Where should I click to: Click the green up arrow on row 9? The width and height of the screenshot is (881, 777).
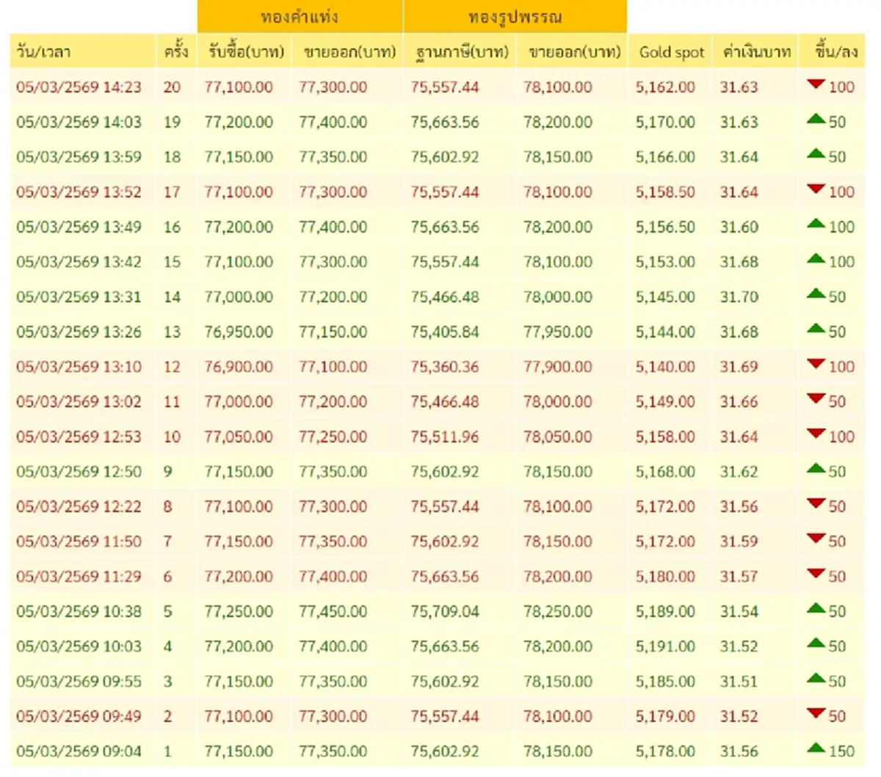point(816,470)
